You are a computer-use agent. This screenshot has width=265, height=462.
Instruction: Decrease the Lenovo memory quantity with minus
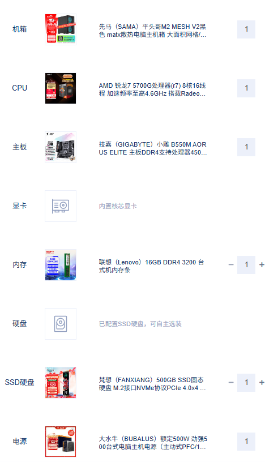click(x=231, y=265)
